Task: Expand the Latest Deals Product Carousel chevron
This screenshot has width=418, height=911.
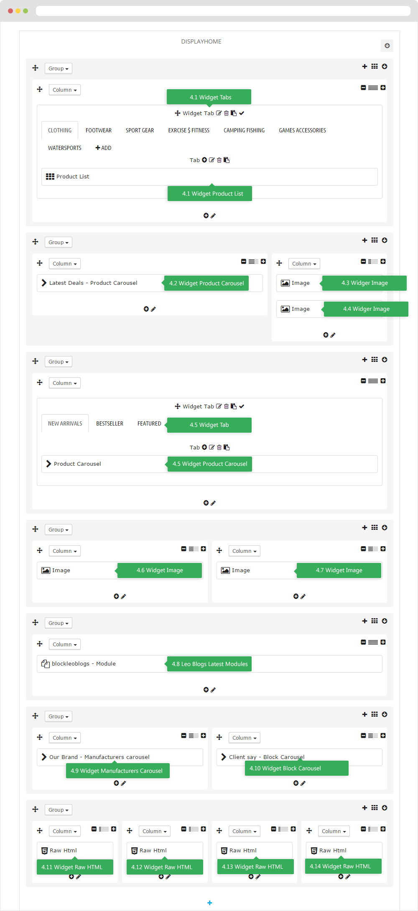Action: click(x=44, y=283)
